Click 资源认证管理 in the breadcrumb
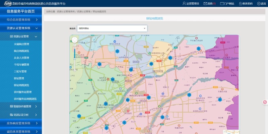This screenshot has height=134, width=268. (x=83, y=12)
